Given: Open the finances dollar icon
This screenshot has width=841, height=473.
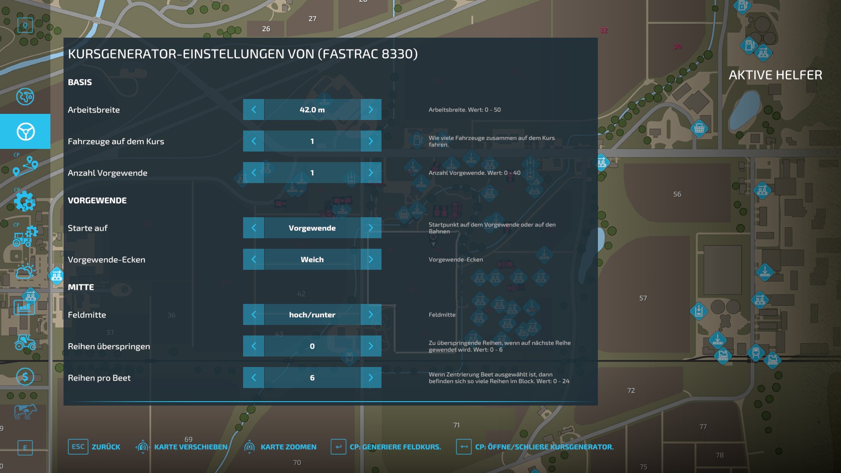Looking at the screenshot, I should click(25, 377).
